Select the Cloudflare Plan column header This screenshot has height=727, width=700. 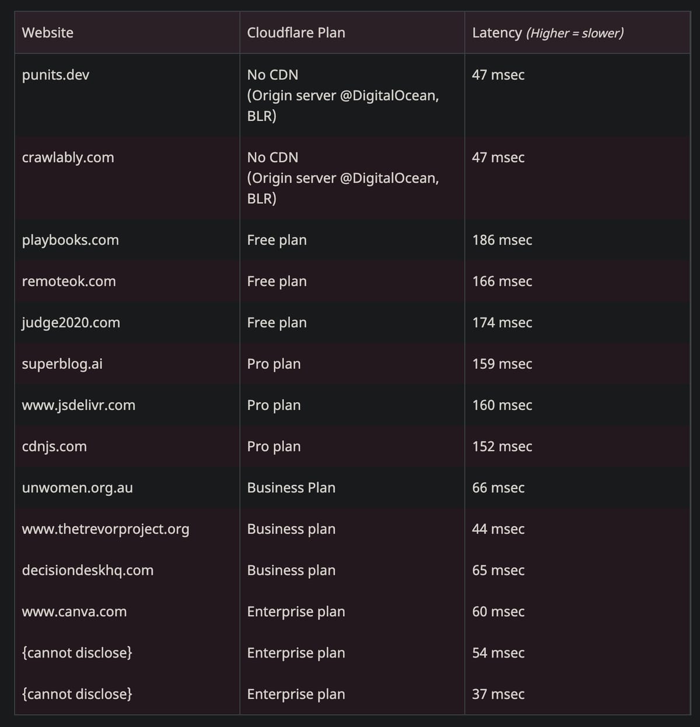click(296, 33)
